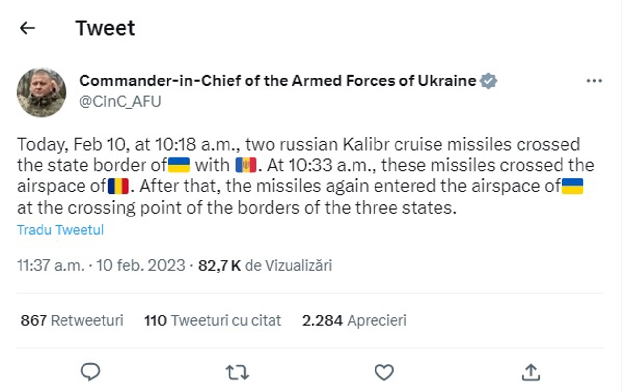The height and width of the screenshot is (392, 625).
Task: Click the reply speech bubble icon
Action: [90, 372]
